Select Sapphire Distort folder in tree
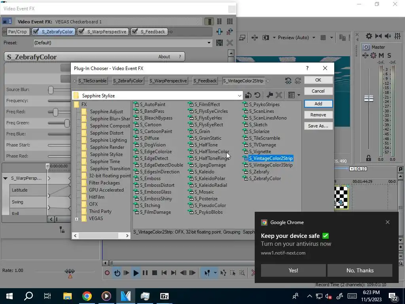The width and height of the screenshot is (405, 304). (107, 133)
